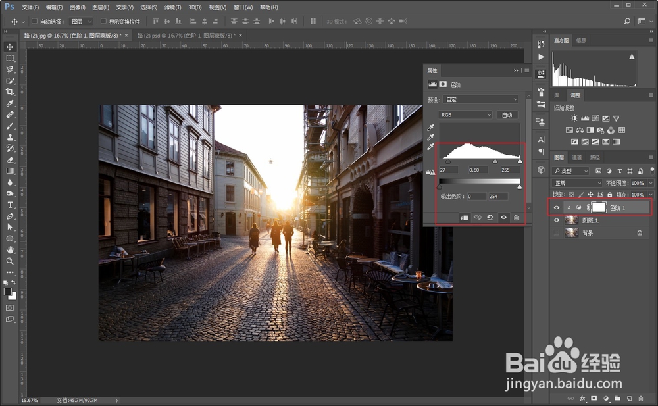Enable the 自动选择 checkbox

[35, 22]
